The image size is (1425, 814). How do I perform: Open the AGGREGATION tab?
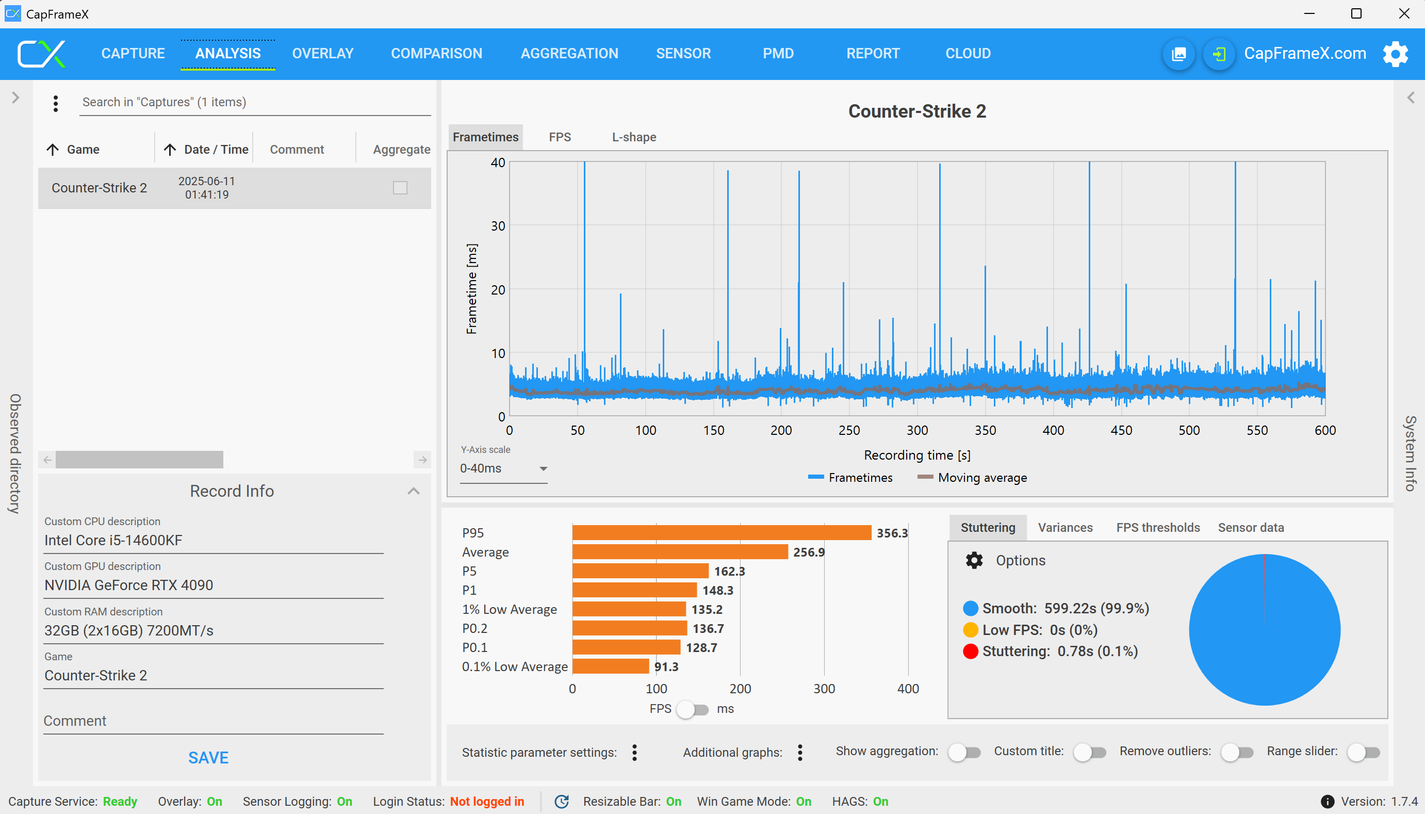tap(569, 54)
